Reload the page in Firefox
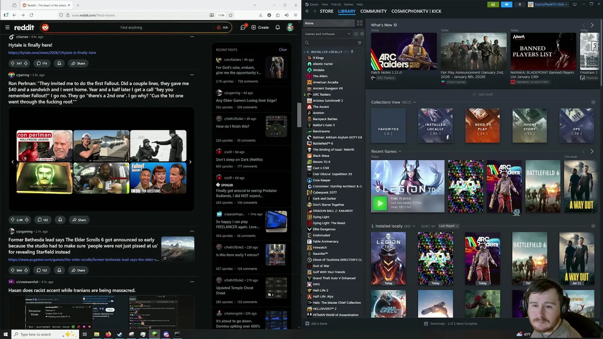 [31, 15]
